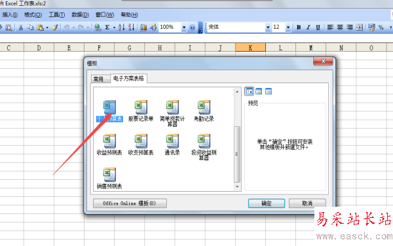Click the 确定 button
This screenshot has height=246, width=393.
click(267, 203)
